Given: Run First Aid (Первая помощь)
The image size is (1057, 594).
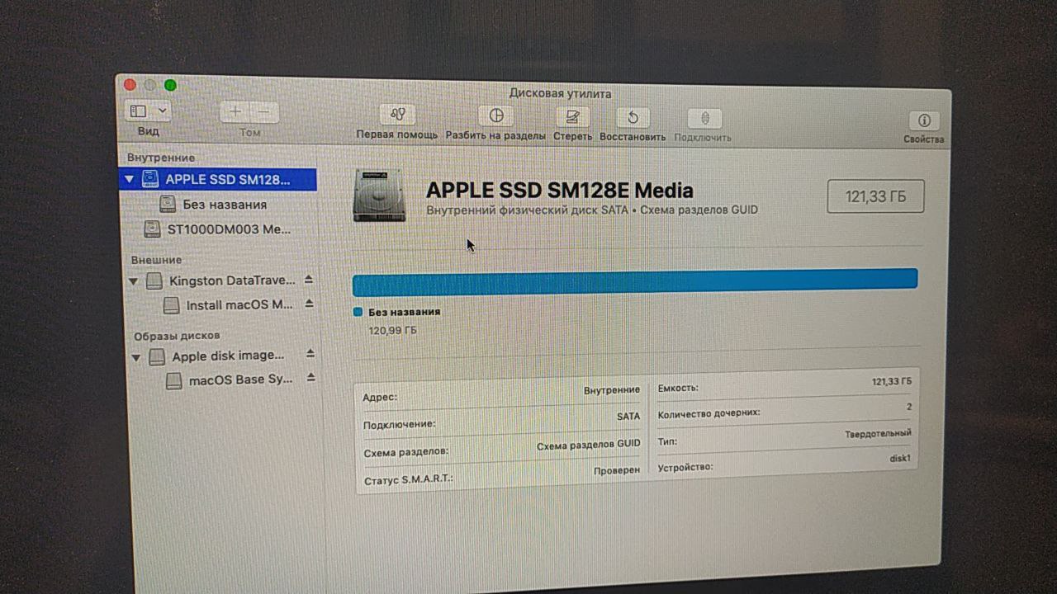Looking at the screenshot, I should 397,115.
